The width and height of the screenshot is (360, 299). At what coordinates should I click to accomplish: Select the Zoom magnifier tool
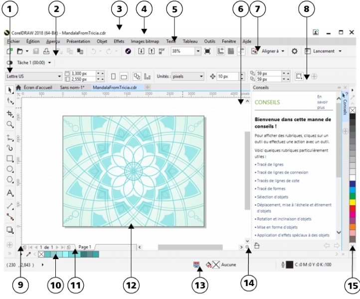(x=9, y=124)
